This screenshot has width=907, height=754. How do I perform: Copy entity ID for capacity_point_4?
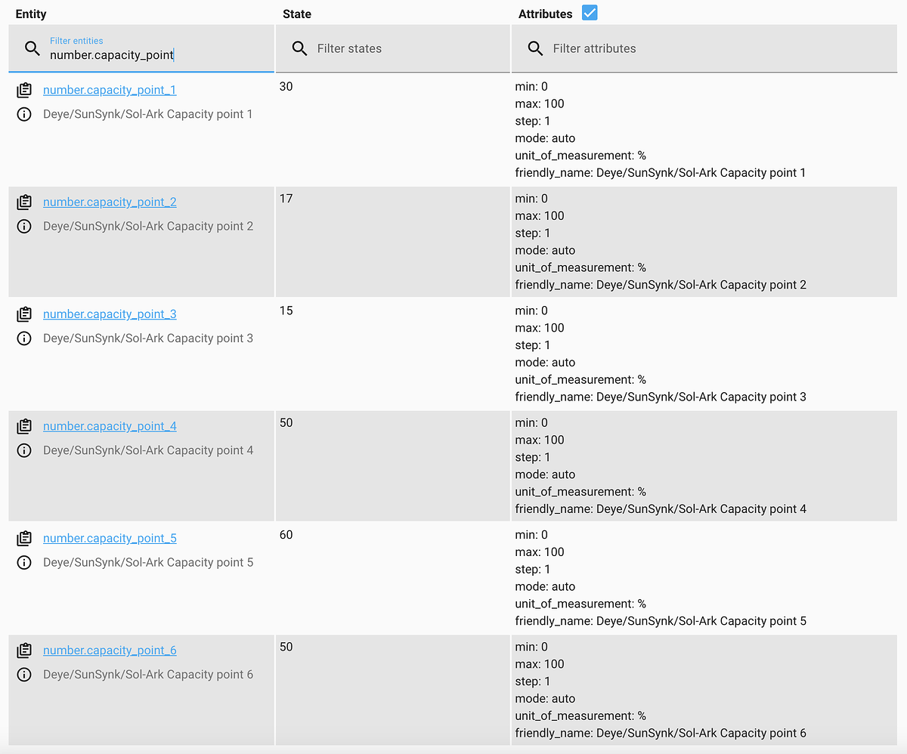pyautogui.click(x=24, y=426)
